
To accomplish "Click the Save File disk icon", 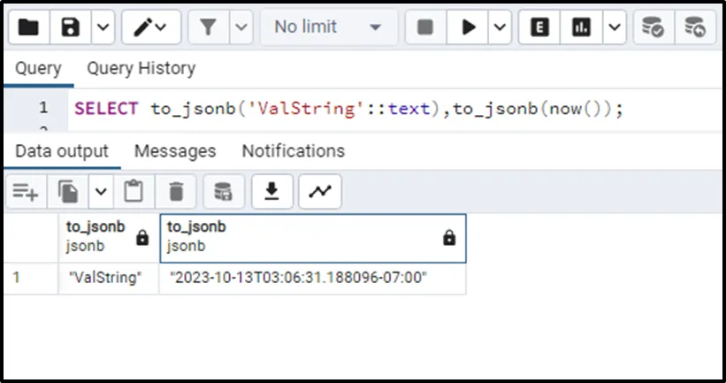I will [x=70, y=27].
